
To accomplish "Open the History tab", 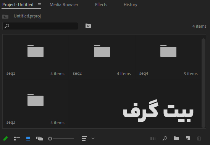I will (131, 5).
